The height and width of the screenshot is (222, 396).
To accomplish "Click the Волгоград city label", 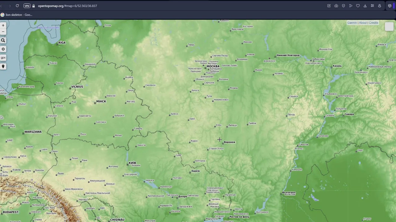I will tap(289, 192).
